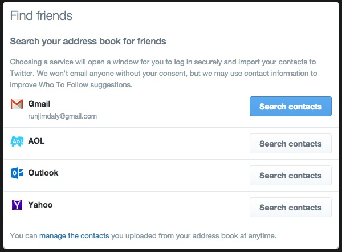
Task: Click the AOL logo icon
Action: pyautogui.click(x=17, y=141)
